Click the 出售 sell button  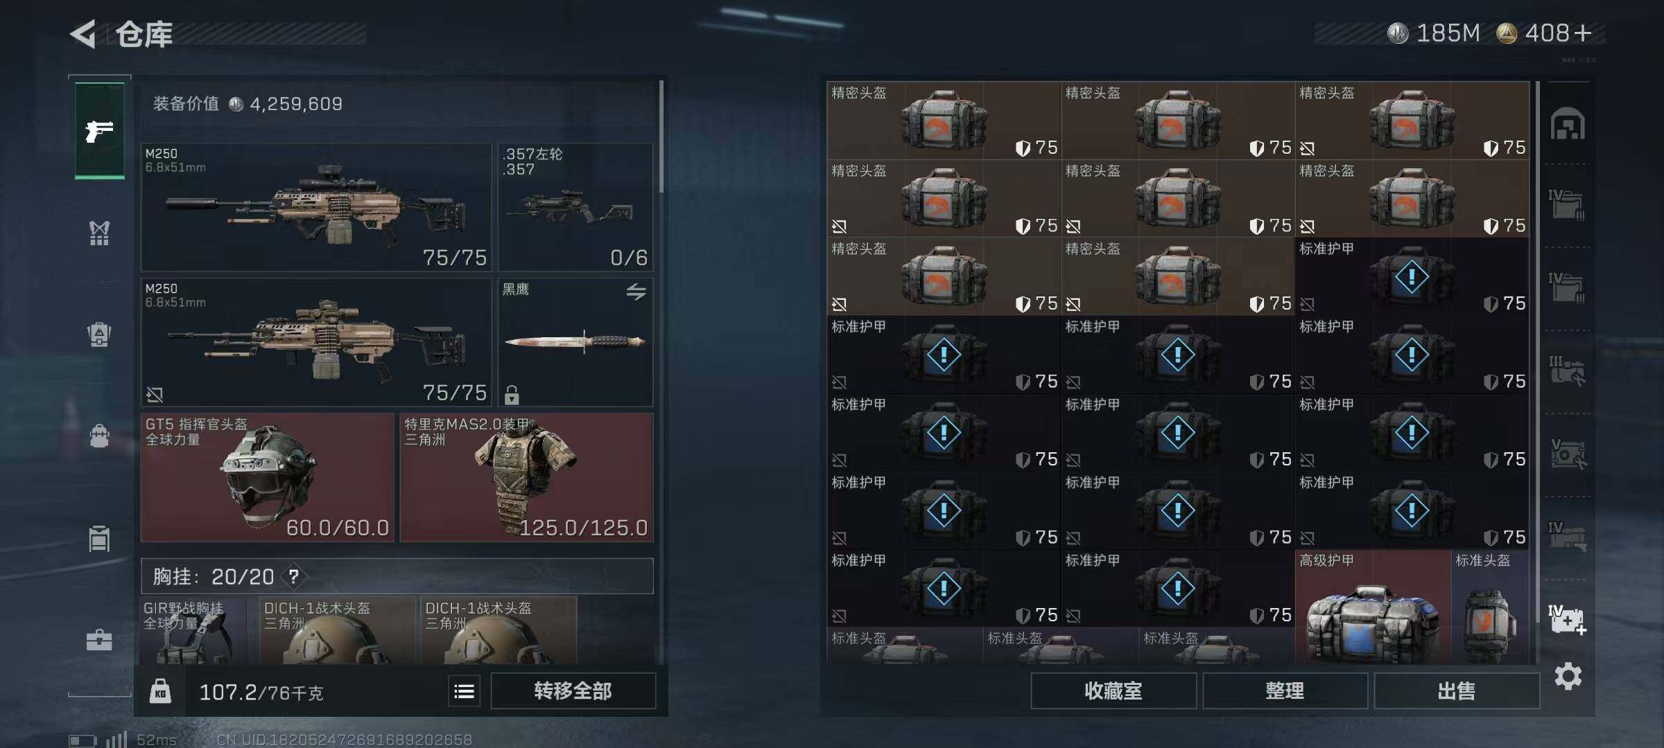pos(1456,691)
